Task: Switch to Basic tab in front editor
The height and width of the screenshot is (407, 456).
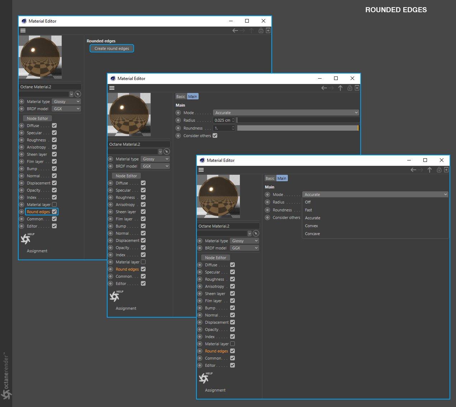Action: click(270, 178)
